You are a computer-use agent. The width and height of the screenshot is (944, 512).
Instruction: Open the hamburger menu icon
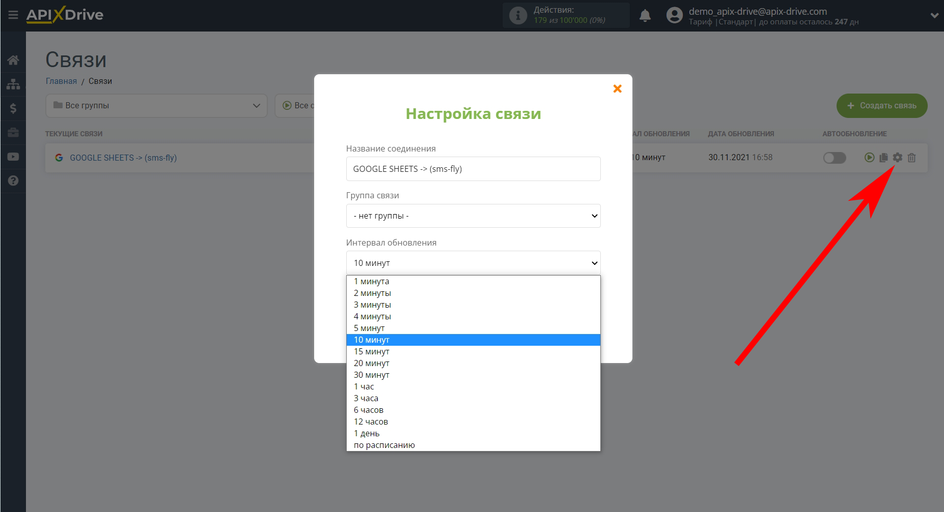point(13,15)
